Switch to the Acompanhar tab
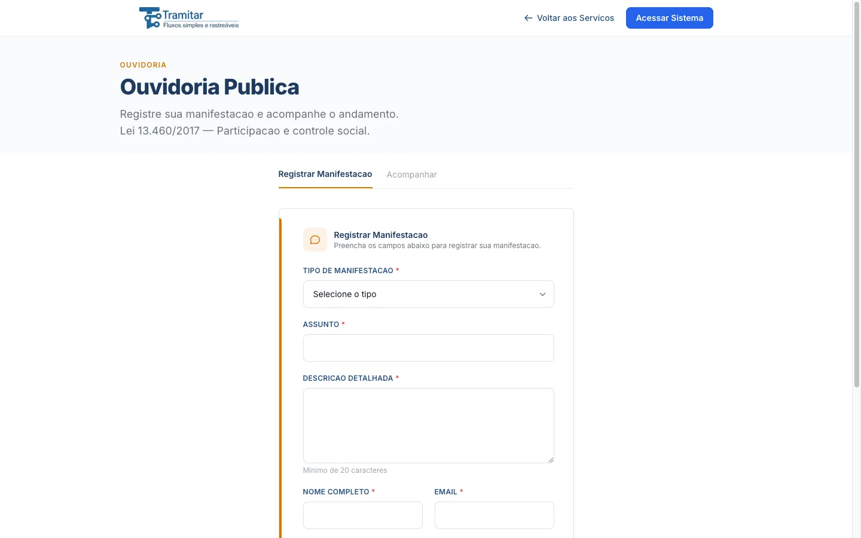Viewport: 861px width, 538px height. pyautogui.click(x=411, y=175)
